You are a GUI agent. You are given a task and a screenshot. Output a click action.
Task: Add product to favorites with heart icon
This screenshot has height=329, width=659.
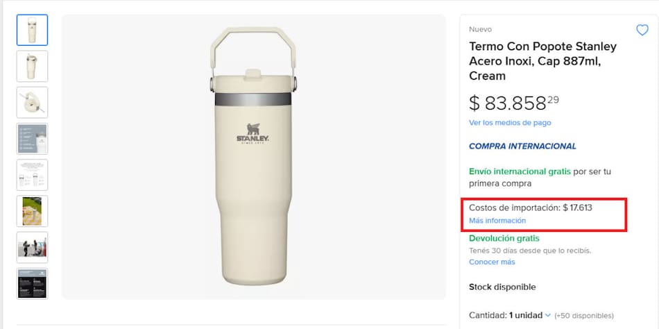pyautogui.click(x=642, y=30)
